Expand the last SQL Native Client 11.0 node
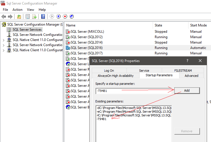Image resolution: width=211 pixels, height=142 pixels. pos(3,50)
